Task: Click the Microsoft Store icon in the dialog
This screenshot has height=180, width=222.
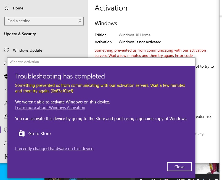Action: click(x=21, y=133)
